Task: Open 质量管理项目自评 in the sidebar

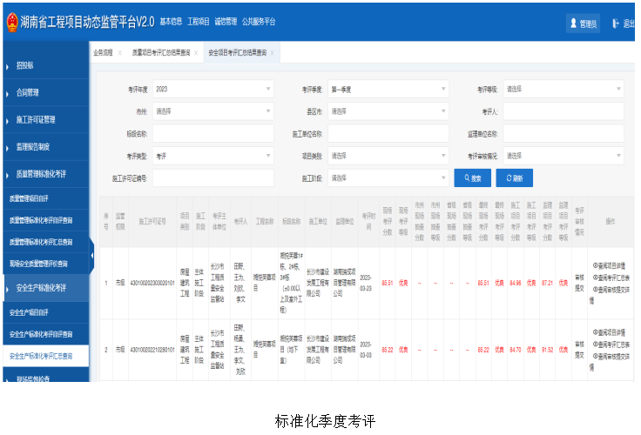Action: [46, 198]
